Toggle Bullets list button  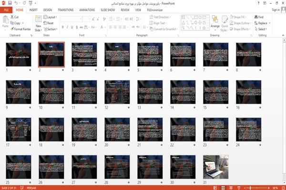coord(111,19)
